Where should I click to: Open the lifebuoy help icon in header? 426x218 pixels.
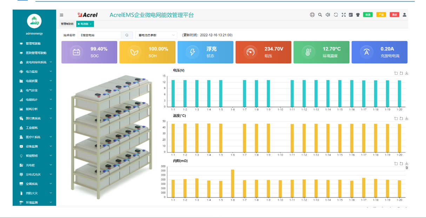tap(312, 15)
